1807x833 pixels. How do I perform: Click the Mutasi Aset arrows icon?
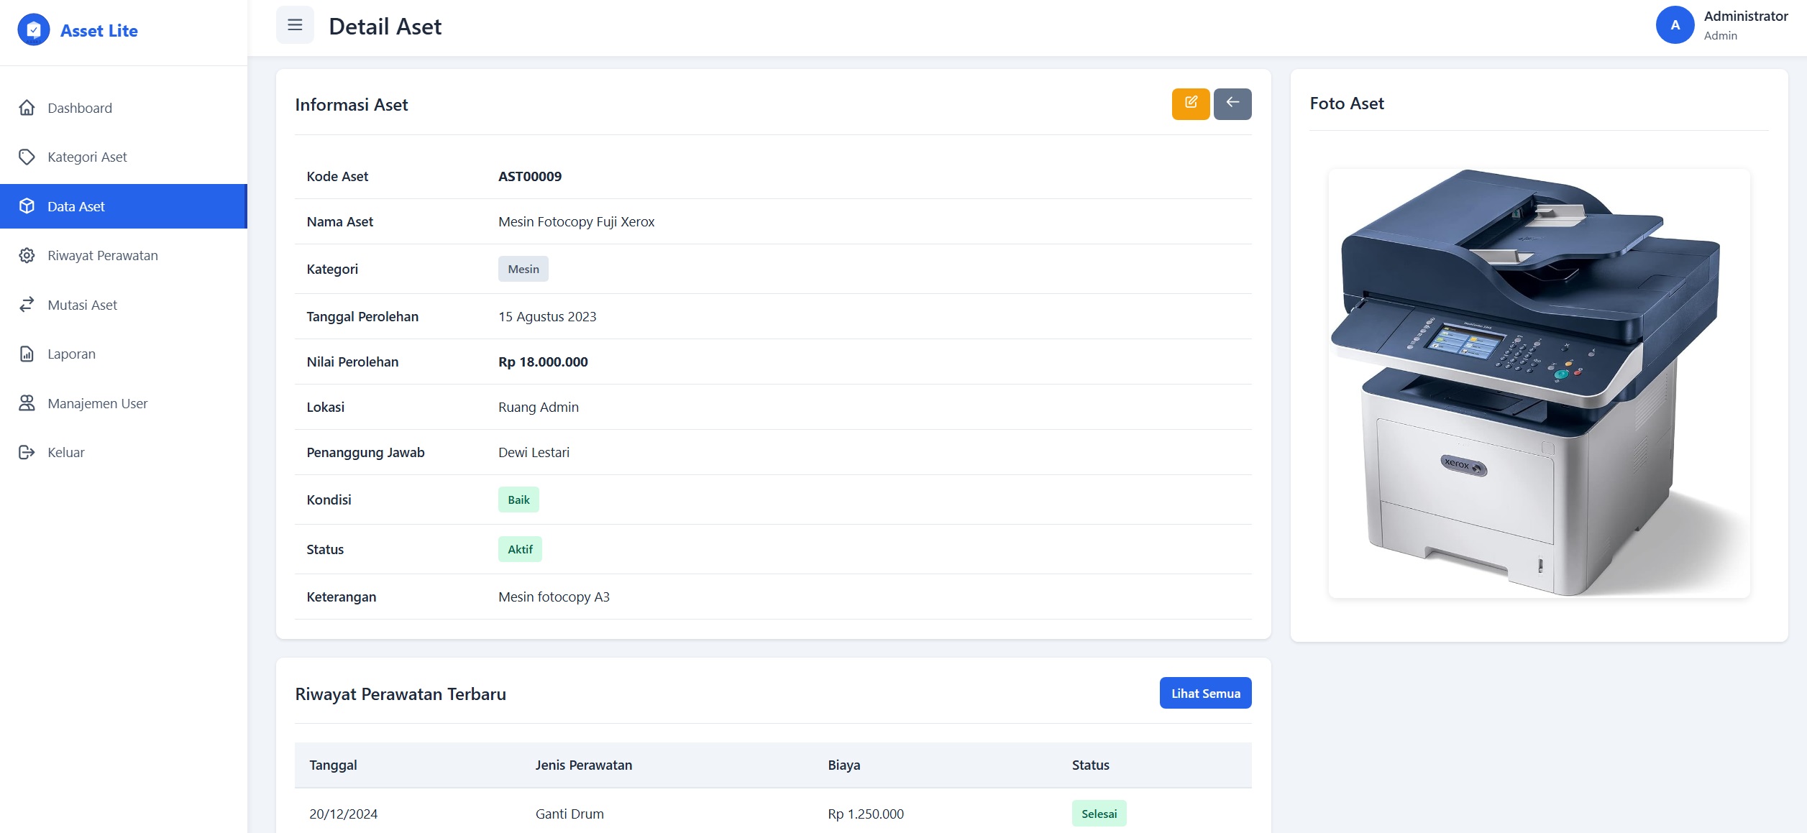pos(27,305)
